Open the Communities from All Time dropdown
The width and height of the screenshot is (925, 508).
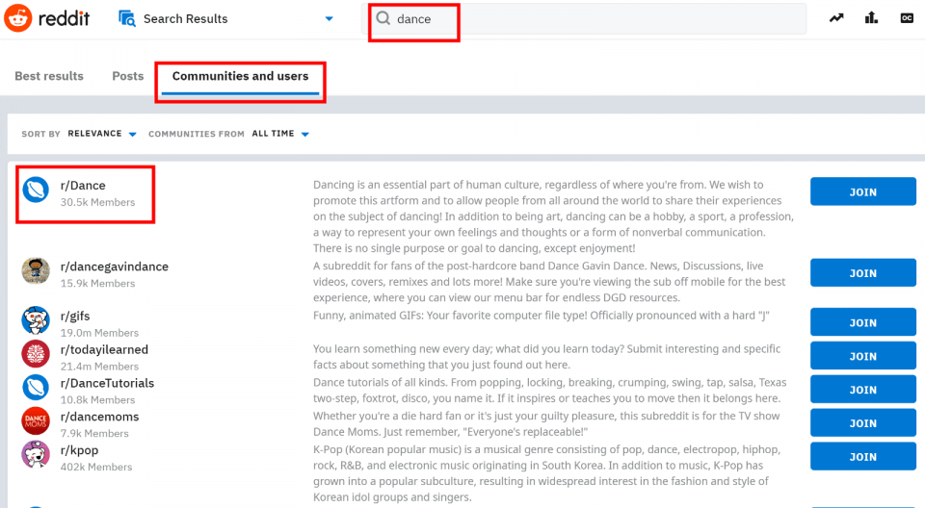click(x=280, y=134)
